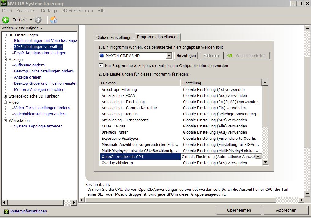
Task: Collapse the Anzeige tree node
Action: (x=5, y=59)
